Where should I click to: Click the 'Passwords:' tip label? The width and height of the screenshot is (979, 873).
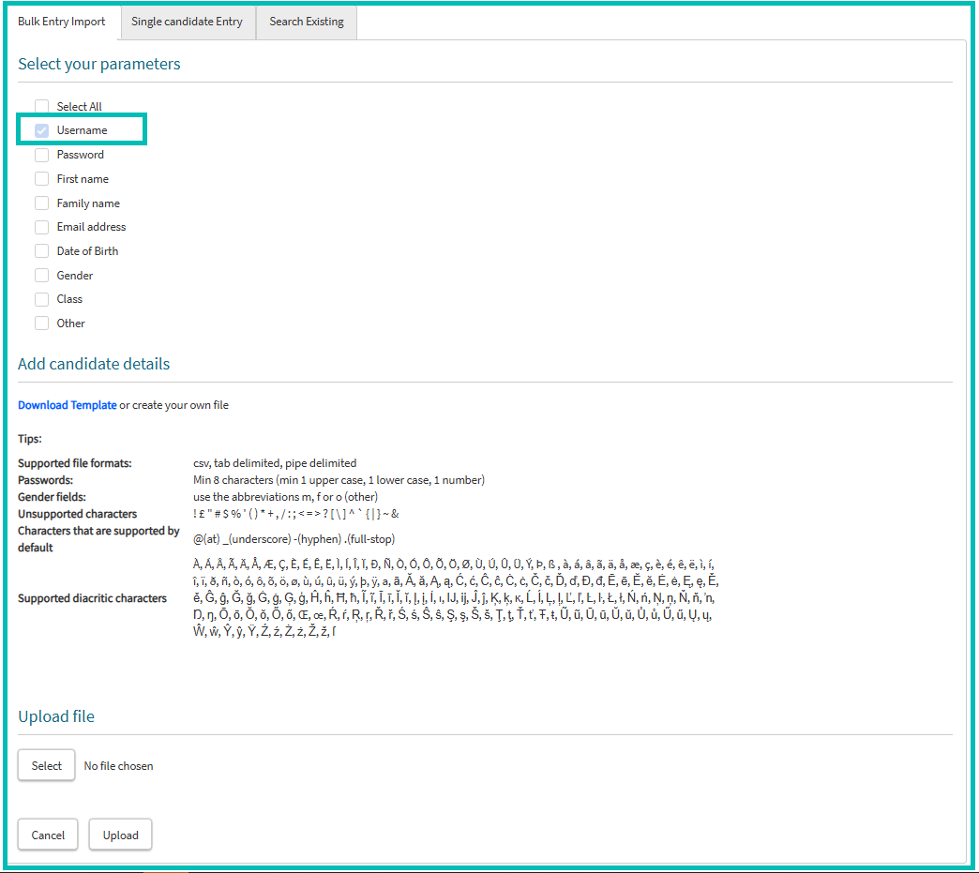click(x=45, y=480)
